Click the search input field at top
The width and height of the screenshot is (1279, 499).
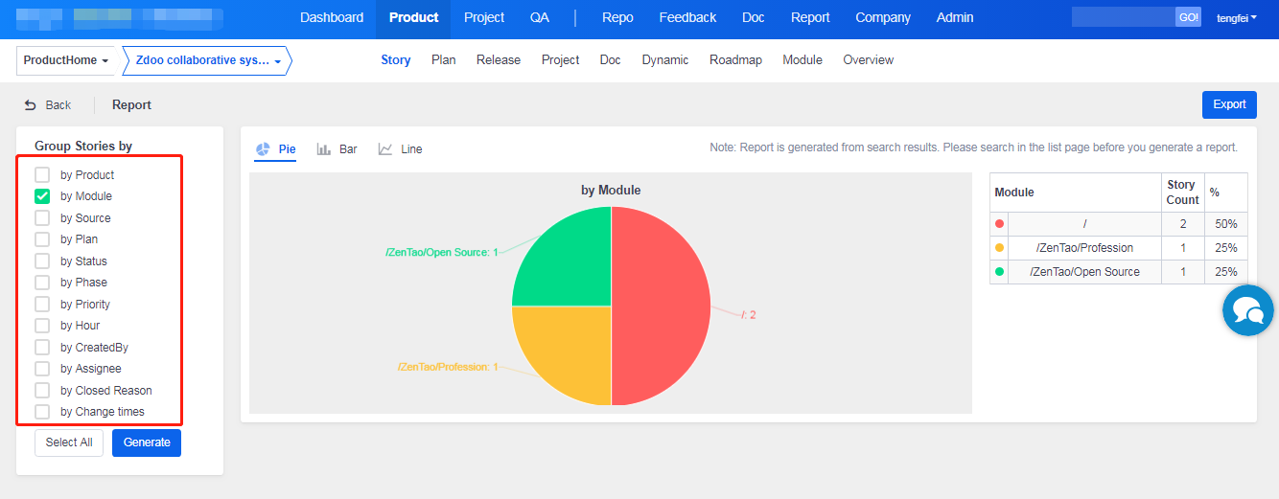[x=1123, y=17]
